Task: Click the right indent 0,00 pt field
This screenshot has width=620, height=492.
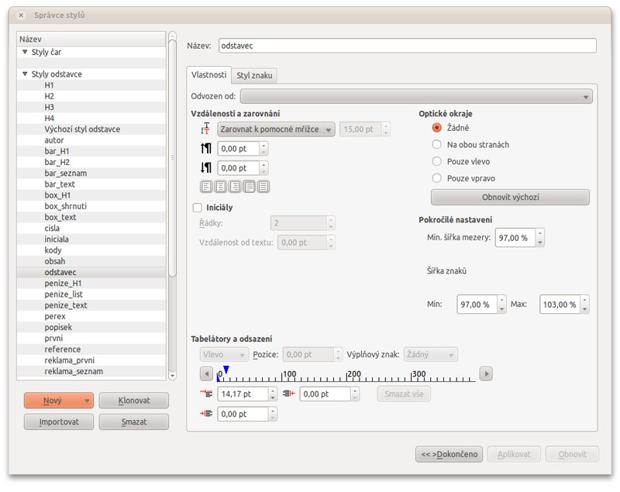Action: [x=325, y=394]
